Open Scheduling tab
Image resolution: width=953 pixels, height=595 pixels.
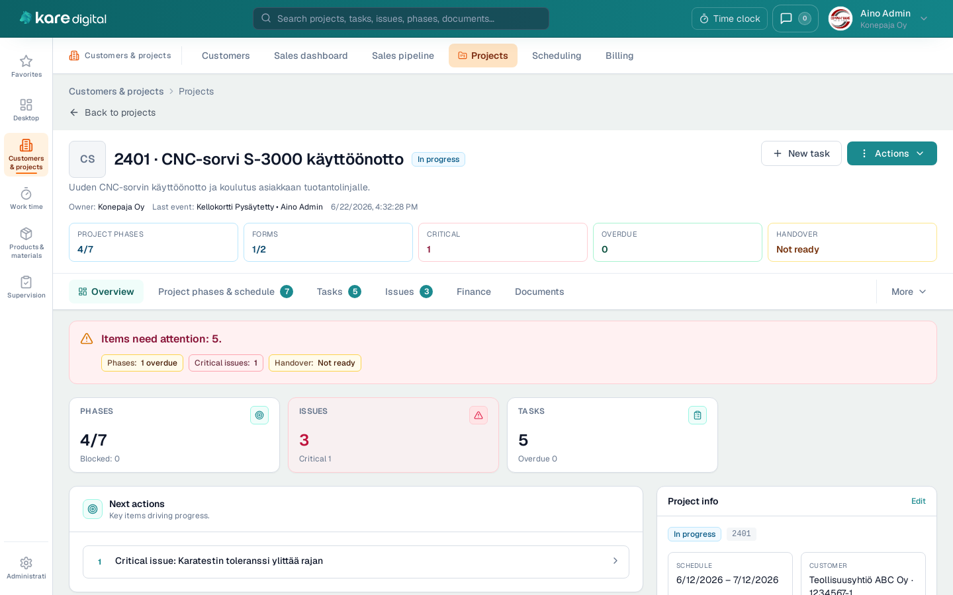[557, 56]
